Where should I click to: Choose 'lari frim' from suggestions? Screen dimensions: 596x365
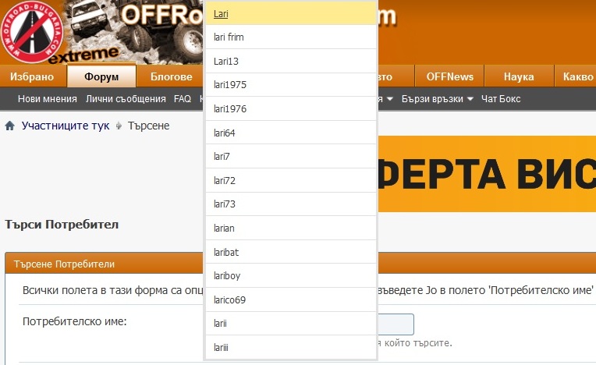(x=291, y=37)
